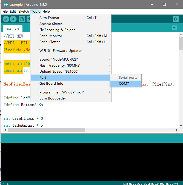Open the Sketch menu
This screenshot has height=185, width=183.
tap(23, 12)
